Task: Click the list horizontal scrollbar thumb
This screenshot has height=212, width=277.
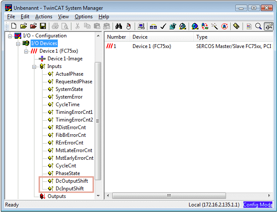Action: (169, 195)
